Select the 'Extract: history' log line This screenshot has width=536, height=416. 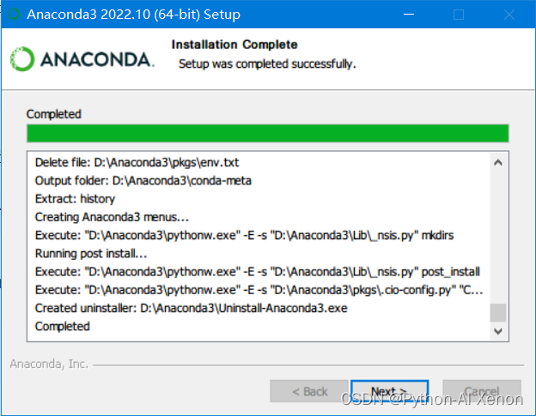pyautogui.click(x=75, y=199)
